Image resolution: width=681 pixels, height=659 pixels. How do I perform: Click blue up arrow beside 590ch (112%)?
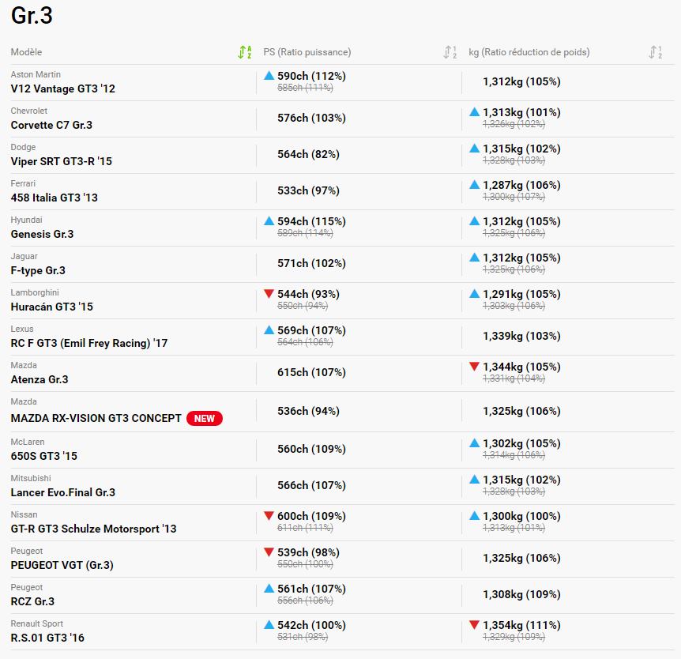[269, 76]
